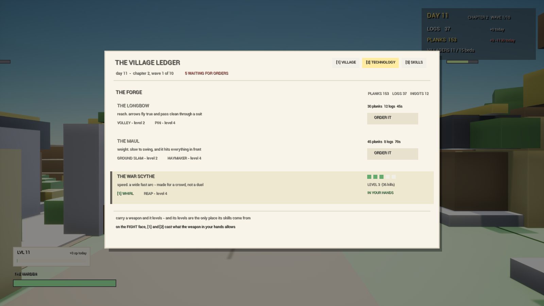544x306 pixels.
Task: Click the 'VILLAGERS 11 / 15 beds' line
Action: (451, 51)
